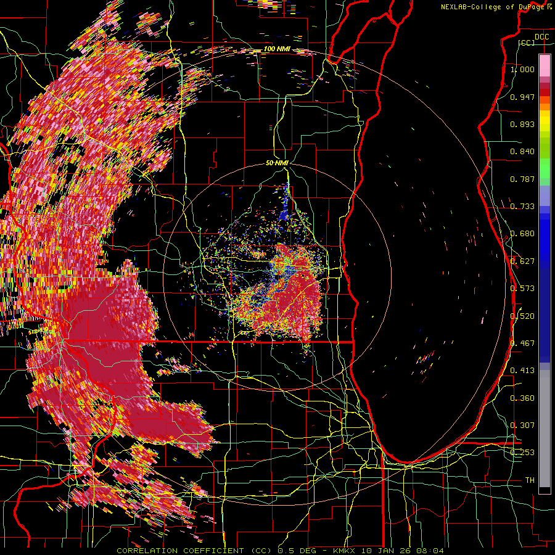
Task: Click the 0.947 color scale value
Action: click(x=522, y=97)
